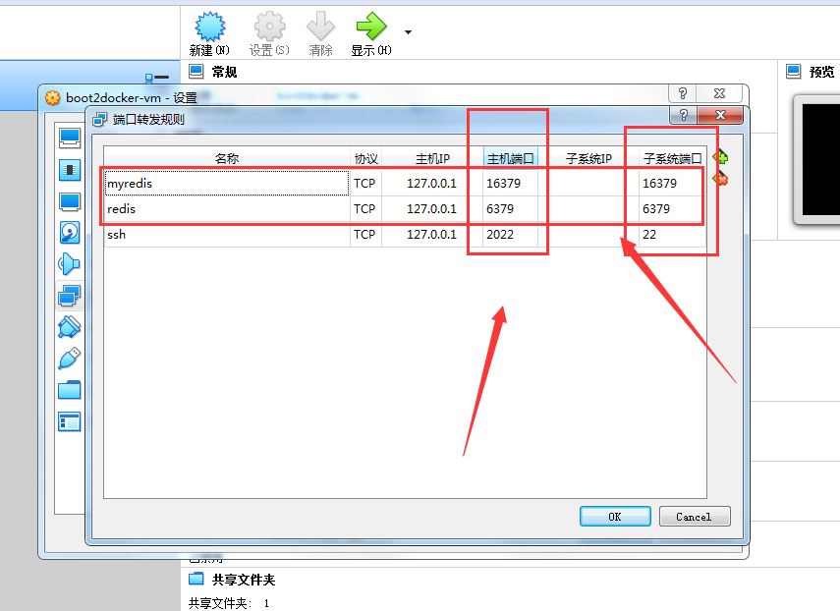Image resolution: width=840 pixels, height=611 pixels.
Task: Remove the selected port forwarding rule
Action: click(720, 179)
